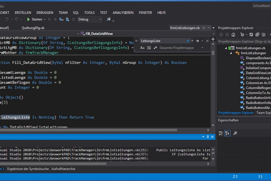
Task: Collapse the frmListLeitungen.vb tree node
Action: click(226, 48)
